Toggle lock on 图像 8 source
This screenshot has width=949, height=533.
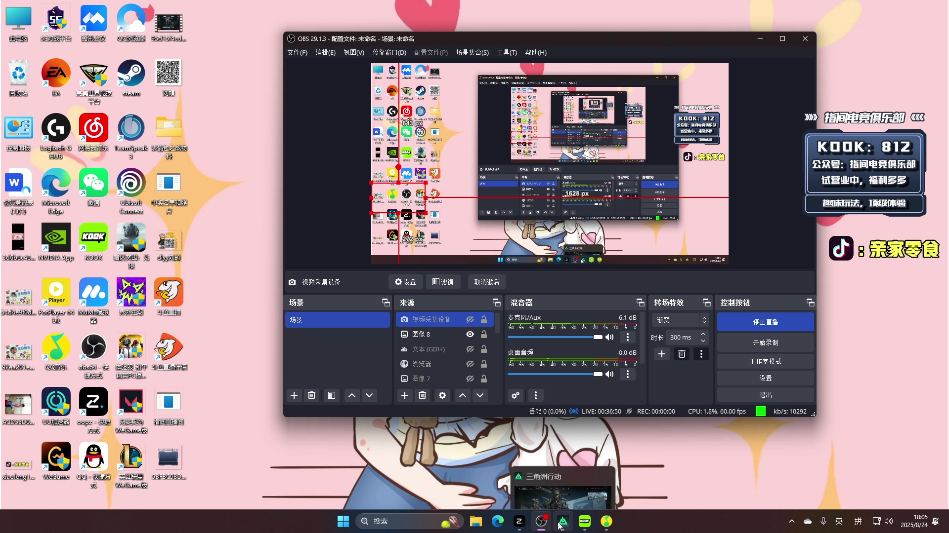pyautogui.click(x=484, y=334)
